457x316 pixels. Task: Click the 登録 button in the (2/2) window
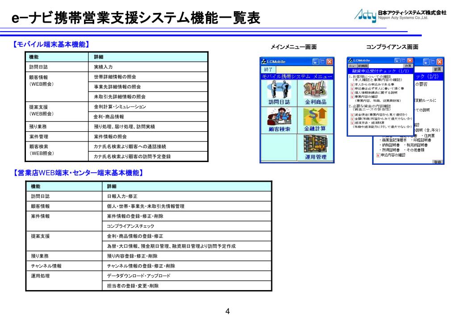(x=437, y=162)
